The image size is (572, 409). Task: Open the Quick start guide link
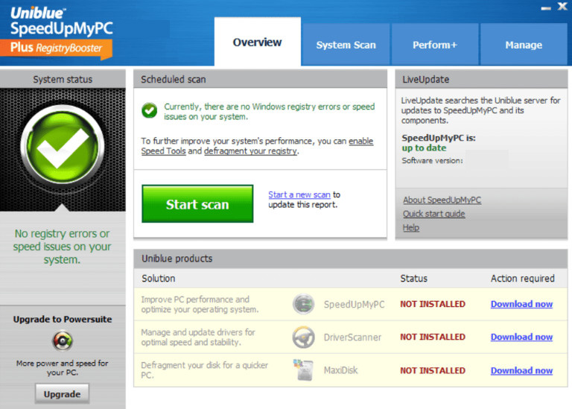pos(433,214)
